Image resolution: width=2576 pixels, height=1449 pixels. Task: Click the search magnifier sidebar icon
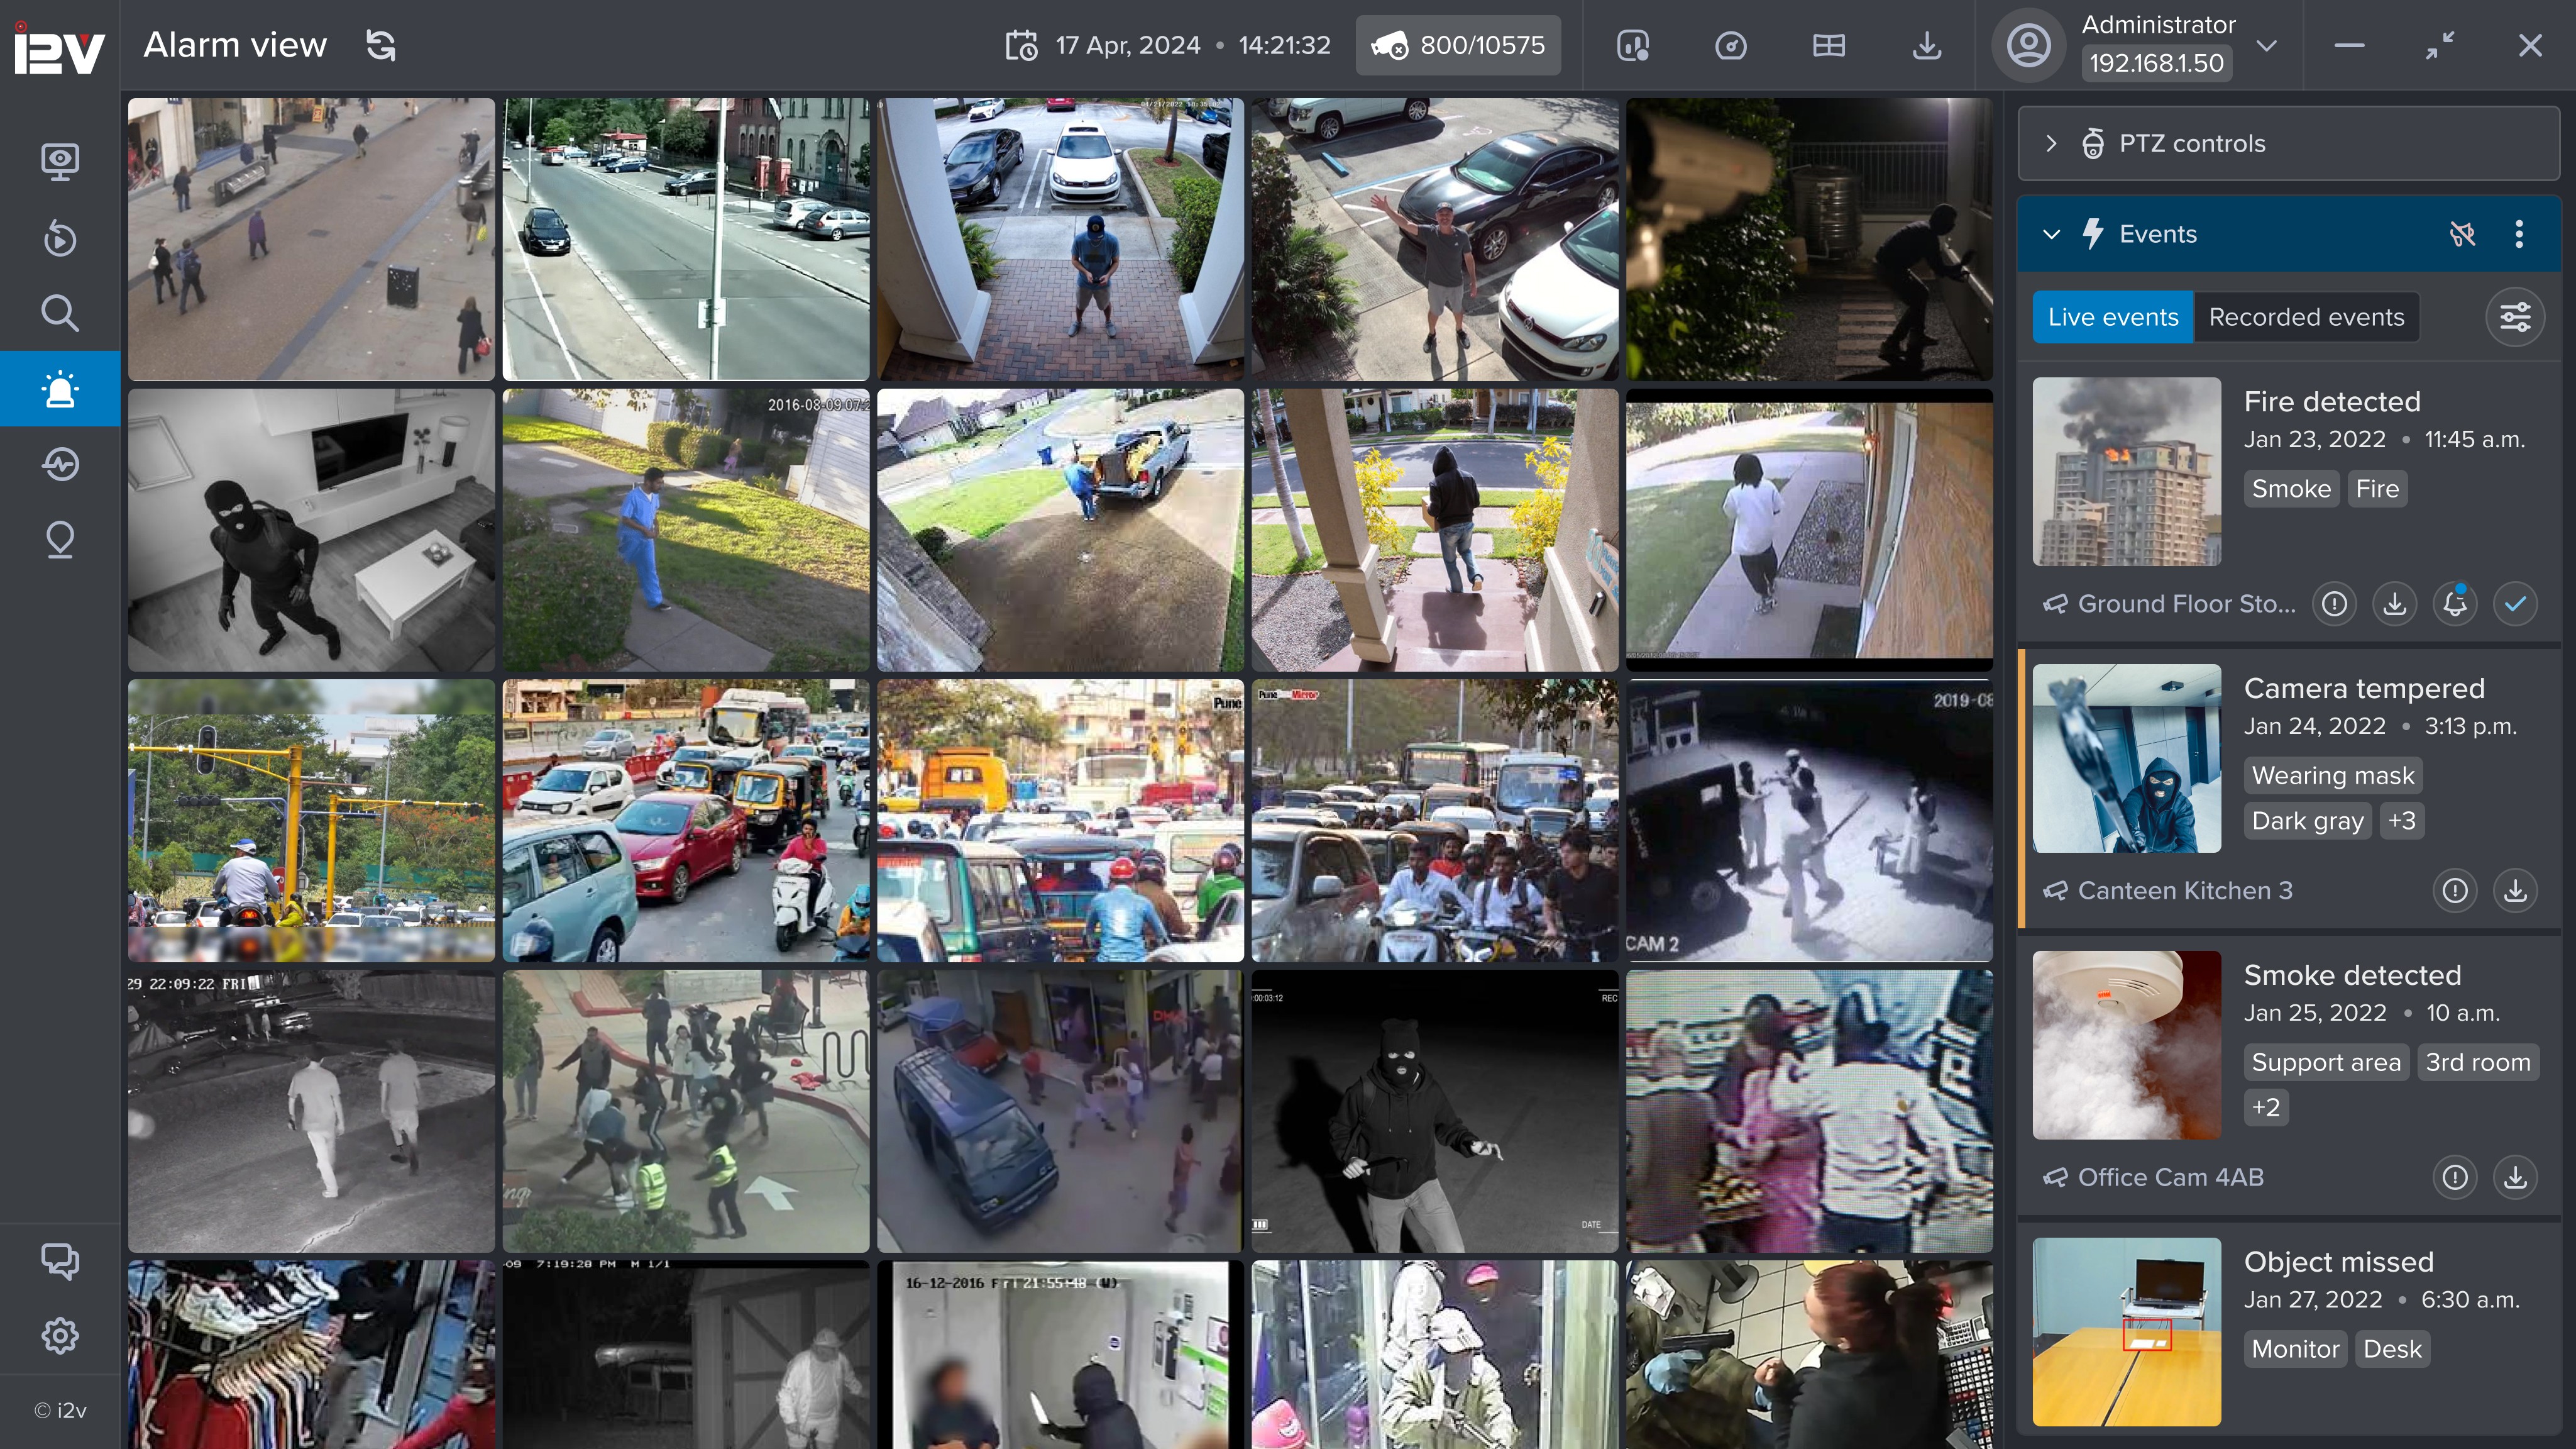60,313
